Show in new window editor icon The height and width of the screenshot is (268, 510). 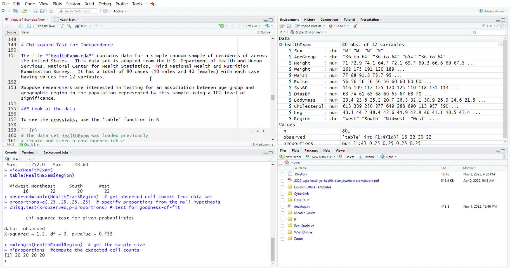coord(20,26)
